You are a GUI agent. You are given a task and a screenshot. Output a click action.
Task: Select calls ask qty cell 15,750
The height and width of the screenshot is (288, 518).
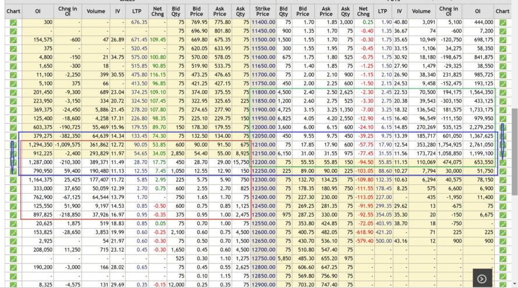pyautogui.click(x=241, y=162)
